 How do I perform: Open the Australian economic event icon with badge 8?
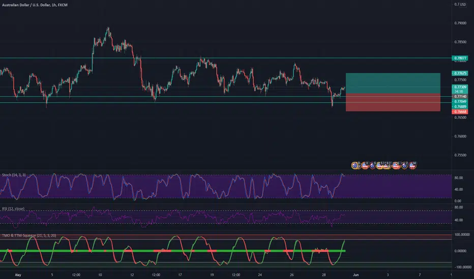[355, 165]
